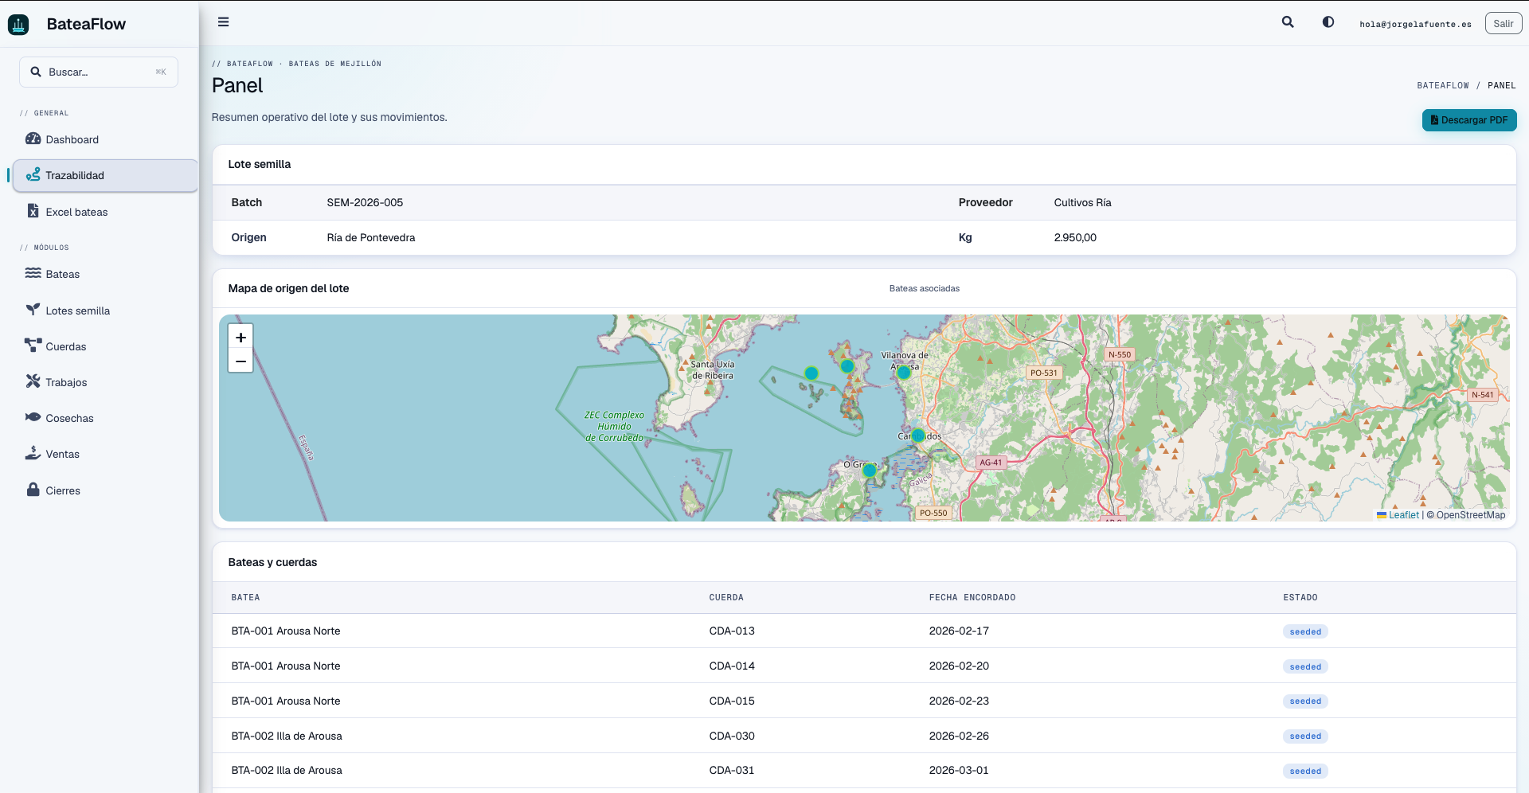Image resolution: width=1529 pixels, height=793 pixels.
Task: Click the BateaFlow logo icon
Action: point(18,25)
